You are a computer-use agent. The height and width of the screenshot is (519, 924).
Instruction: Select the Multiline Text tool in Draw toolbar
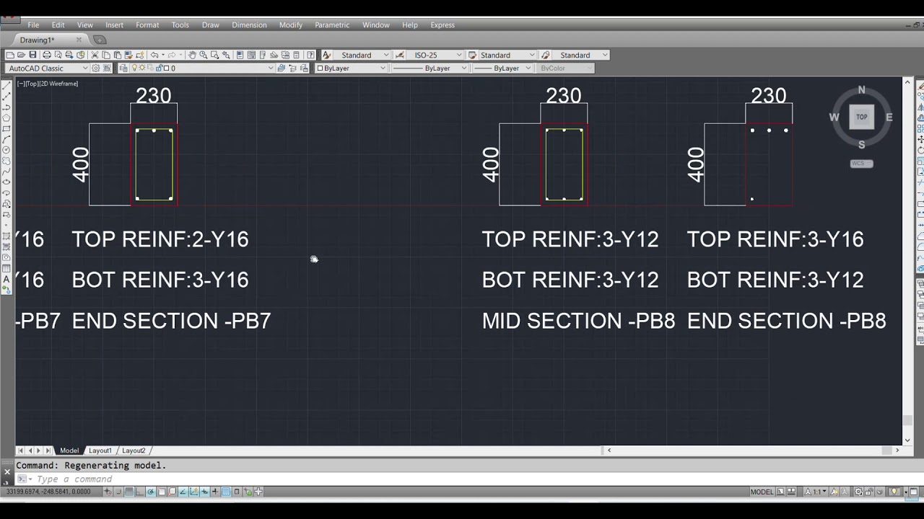coord(6,279)
